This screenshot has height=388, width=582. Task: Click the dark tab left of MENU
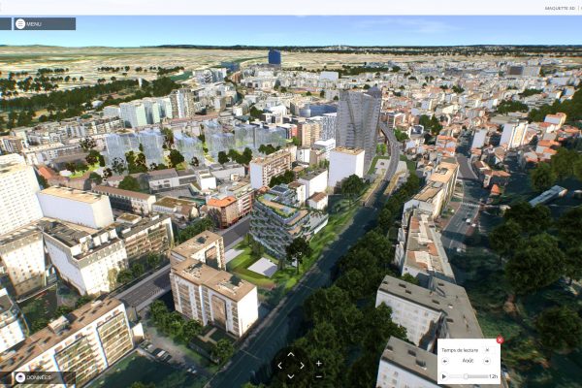(6, 23)
